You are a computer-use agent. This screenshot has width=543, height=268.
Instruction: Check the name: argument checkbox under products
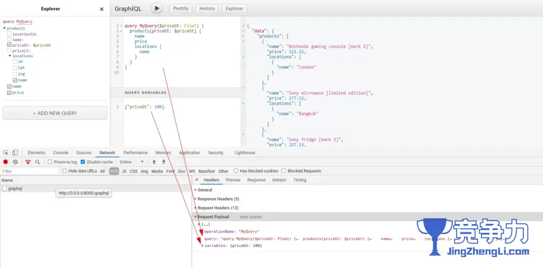click(x=10, y=39)
